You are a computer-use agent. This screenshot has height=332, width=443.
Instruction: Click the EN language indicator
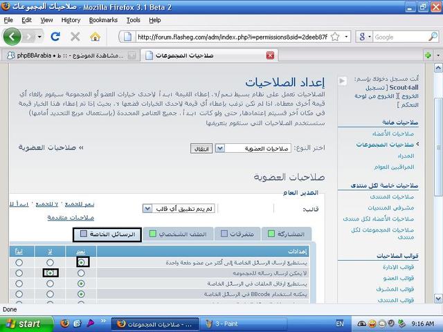coord(340,324)
